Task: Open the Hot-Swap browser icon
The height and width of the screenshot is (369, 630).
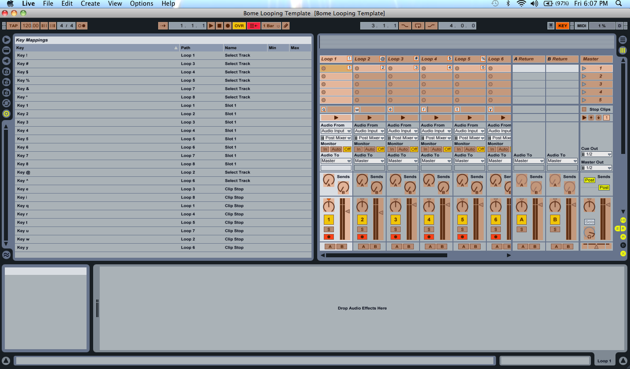Action: pos(6,103)
